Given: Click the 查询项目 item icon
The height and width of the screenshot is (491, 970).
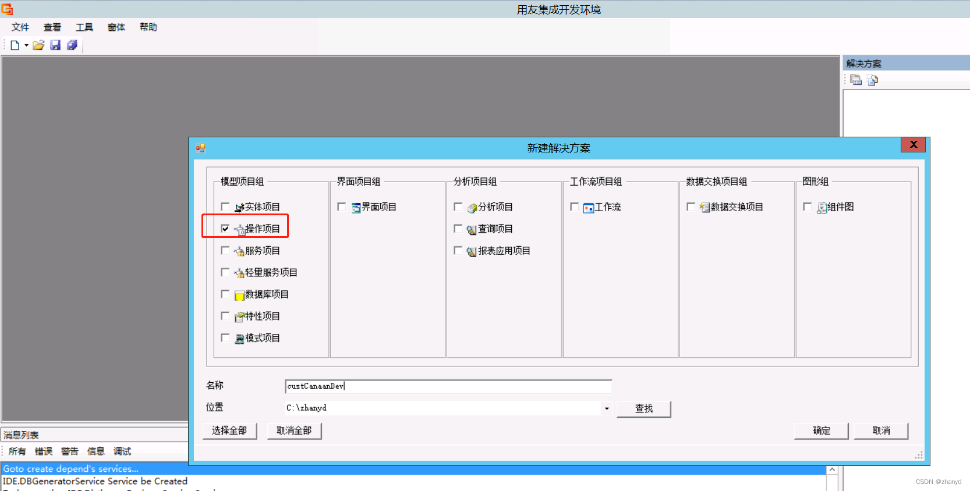Looking at the screenshot, I should [x=472, y=230].
